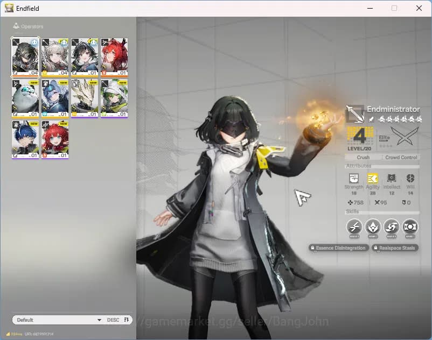The height and width of the screenshot is (340, 432).
Task: Click the Intellect book attribute icon
Action: [392, 178]
